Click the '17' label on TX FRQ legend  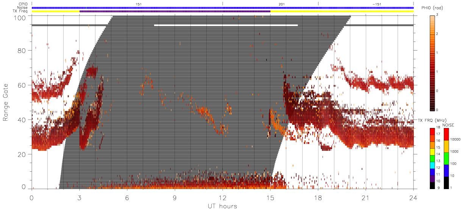(x=438, y=134)
